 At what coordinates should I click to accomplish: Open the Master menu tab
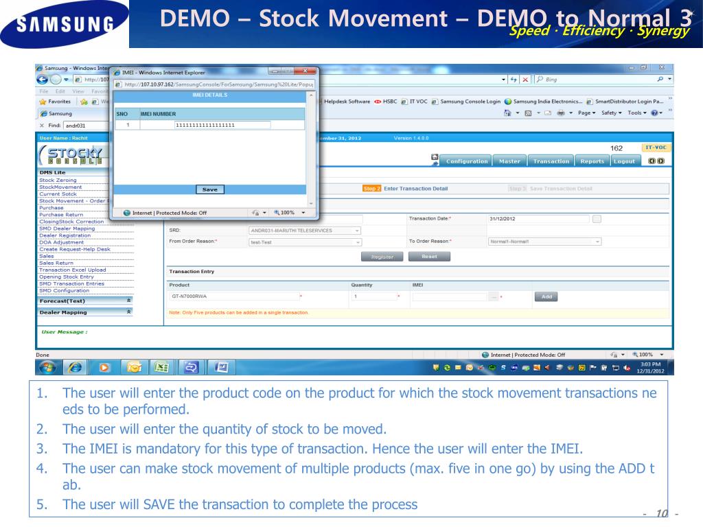tap(510, 161)
